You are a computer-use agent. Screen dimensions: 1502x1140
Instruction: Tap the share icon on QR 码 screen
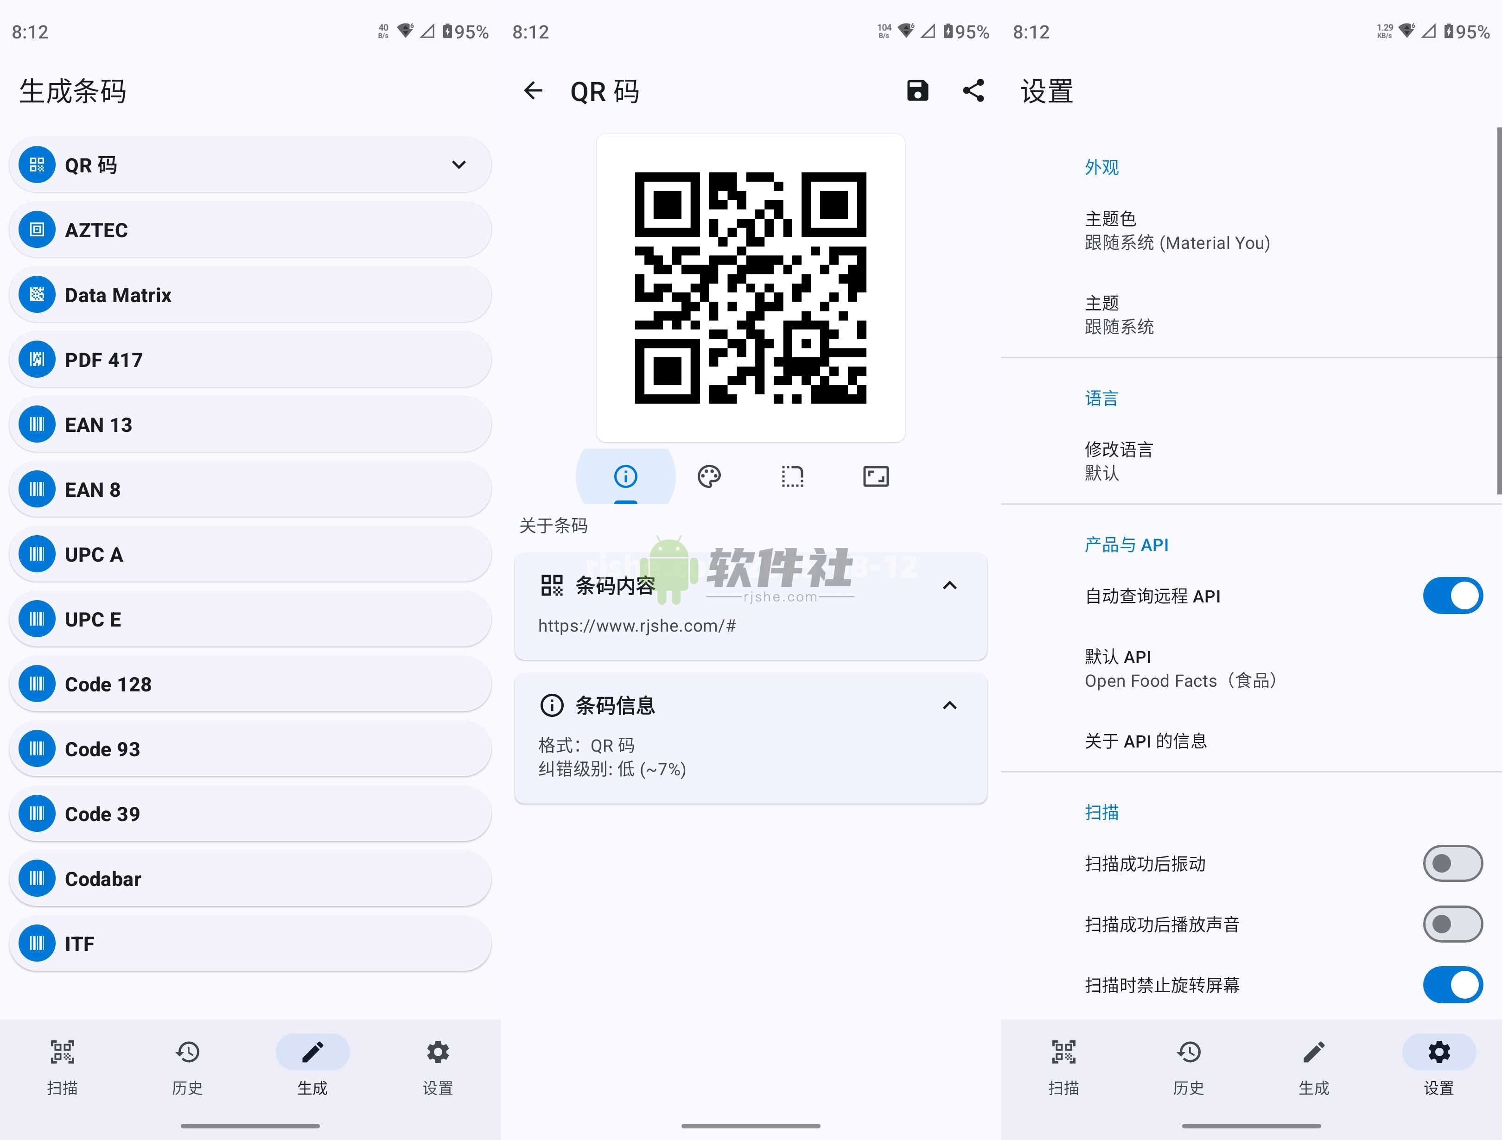(x=974, y=90)
